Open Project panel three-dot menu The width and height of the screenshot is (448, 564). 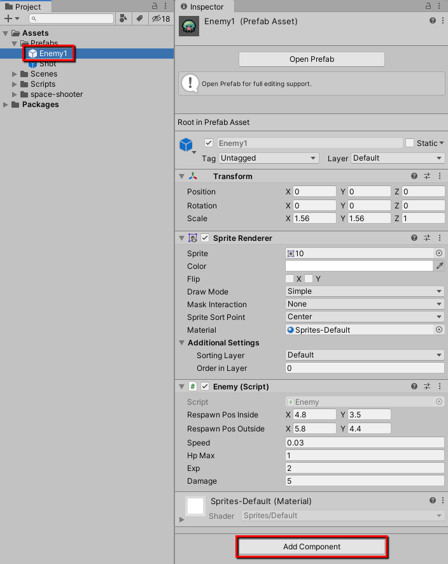click(x=165, y=6)
